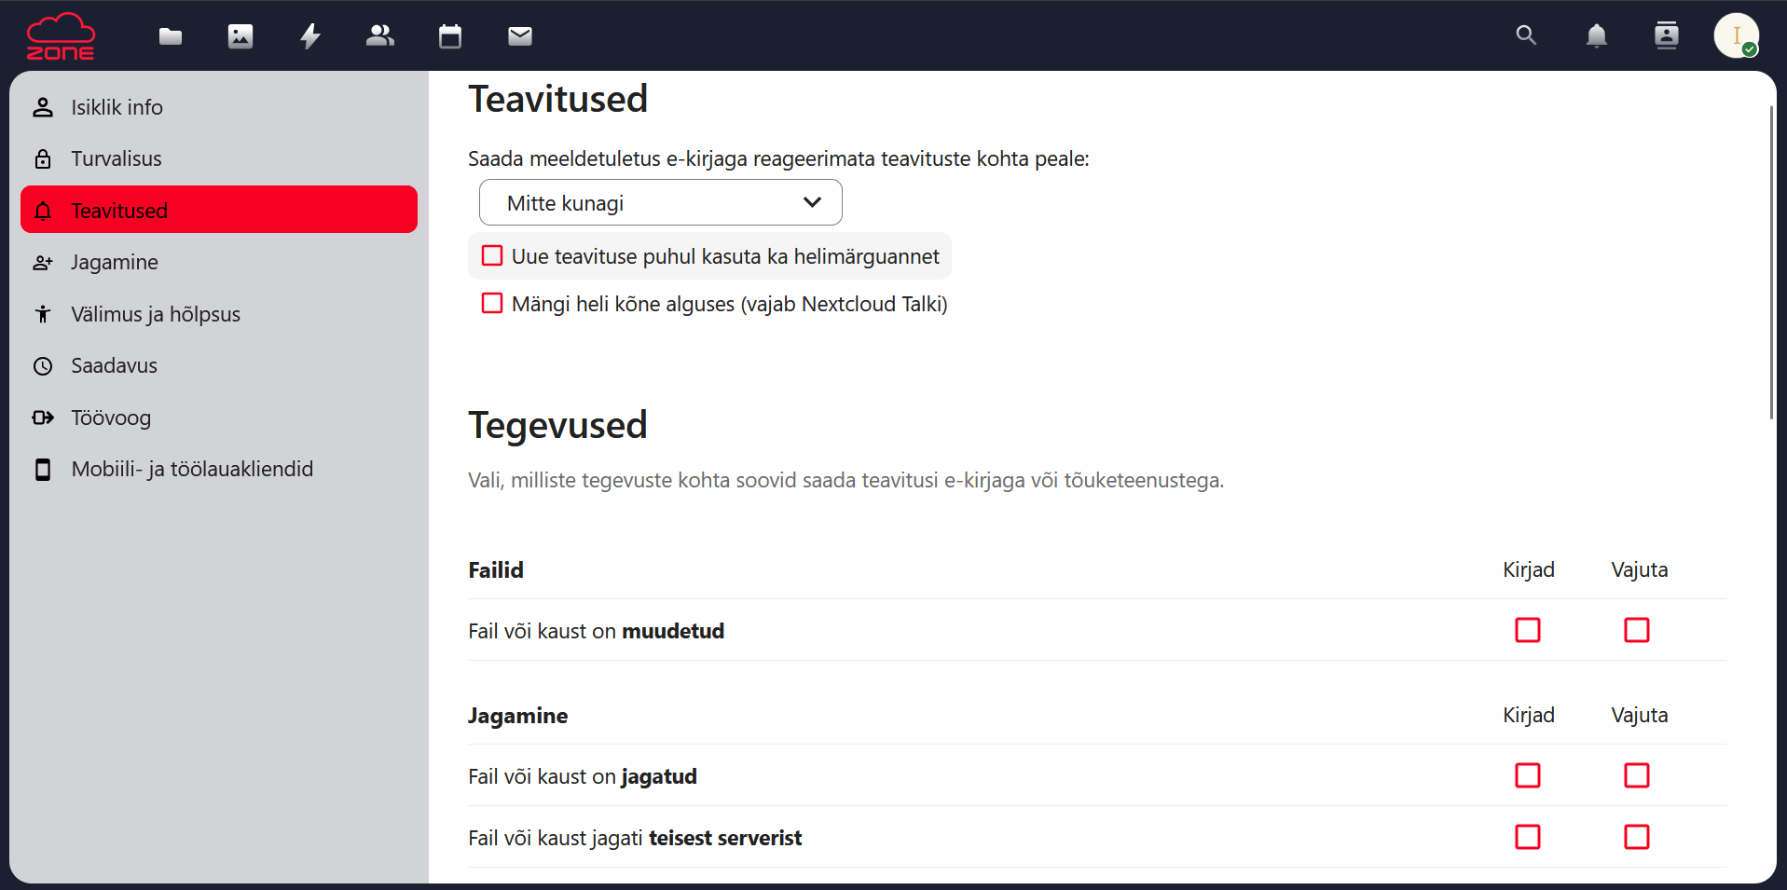The height and width of the screenshot is (890, 1787).
Task: Open the Calendar app icon
Action: tap(450, 36)
